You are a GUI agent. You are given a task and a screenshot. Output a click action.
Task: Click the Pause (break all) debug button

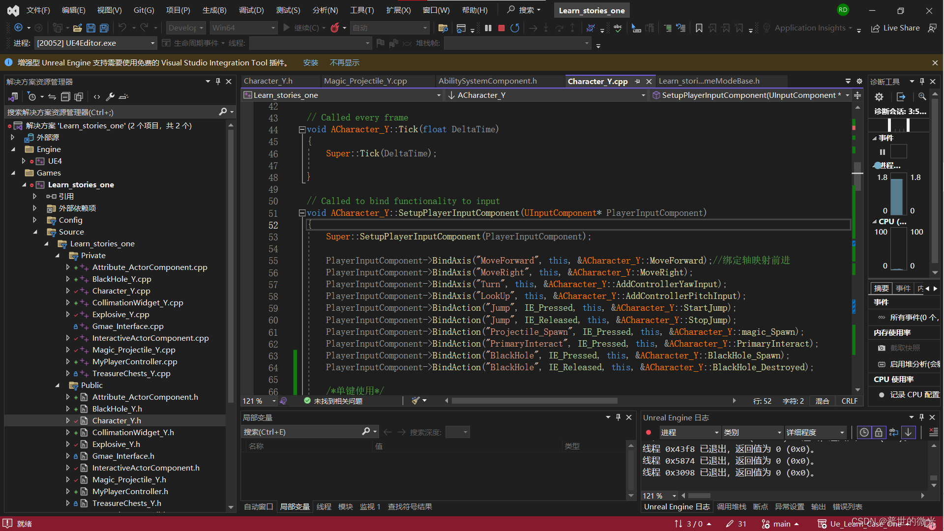488,28
